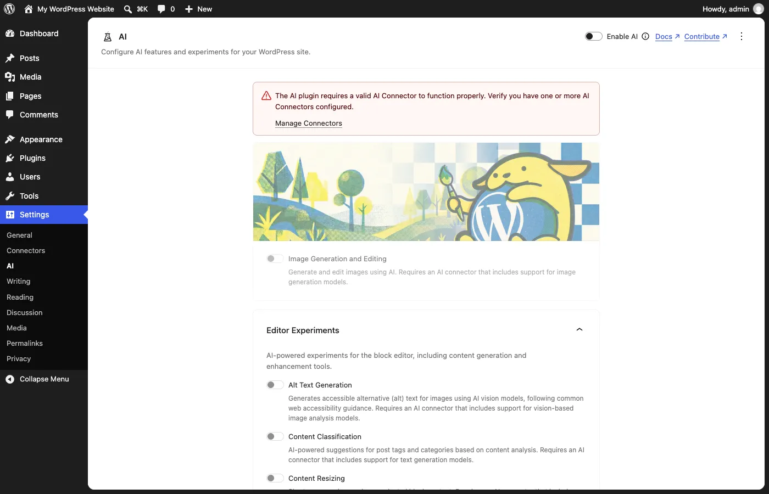Click the plus New button
Viewport: 769px width, 494px height.
pos(198,9)
